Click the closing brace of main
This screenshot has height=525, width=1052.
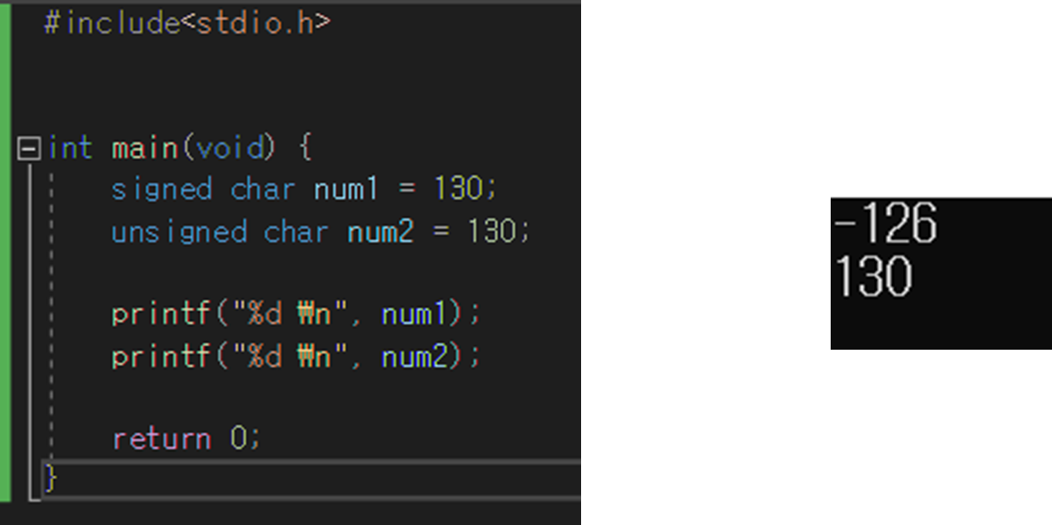[51, 480]
